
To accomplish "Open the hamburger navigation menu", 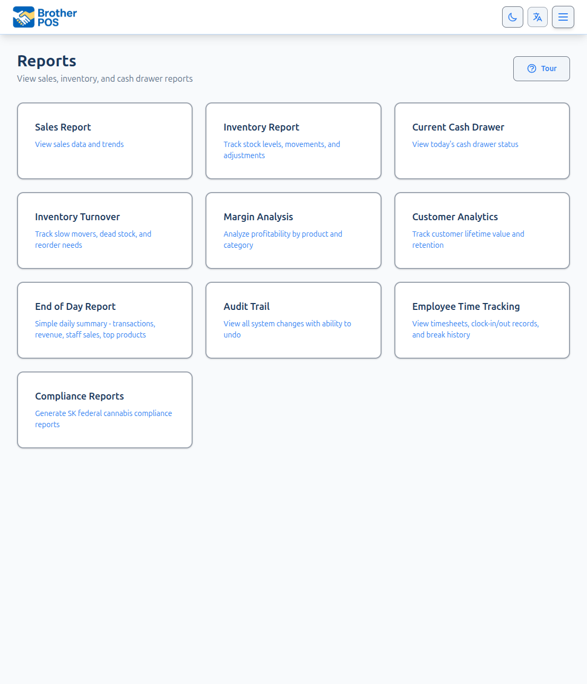I will click(563, 17).
